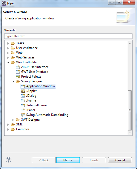Click the Cancel button

[120, 160]
